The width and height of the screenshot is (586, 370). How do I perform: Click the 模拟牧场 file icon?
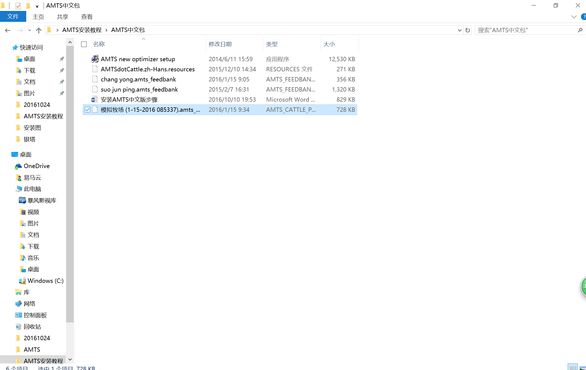[95, 109]
